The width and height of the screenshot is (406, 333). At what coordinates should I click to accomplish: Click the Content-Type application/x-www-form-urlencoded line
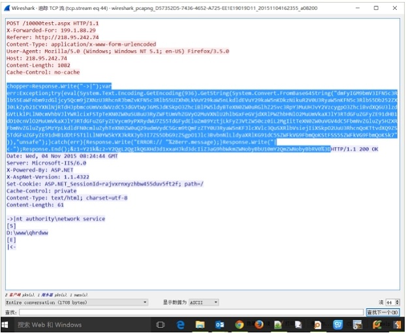[x=82, y=44]
